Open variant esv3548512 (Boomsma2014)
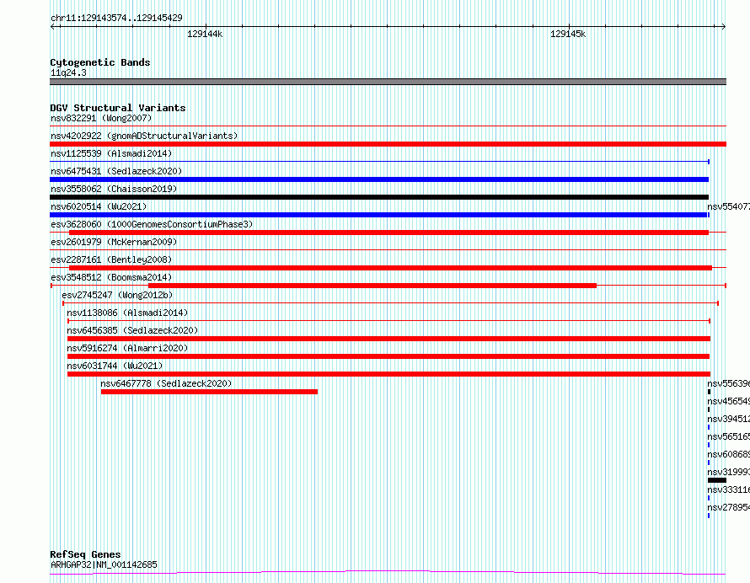This screenshot has height=583, width=750. pos(111,277)
